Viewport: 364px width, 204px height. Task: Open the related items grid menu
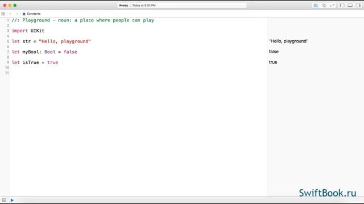(3, 14)
